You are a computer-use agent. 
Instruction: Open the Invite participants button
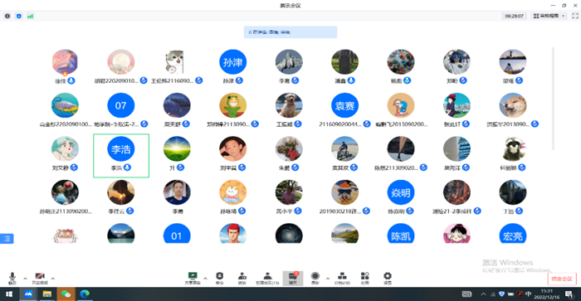point(242,278)
